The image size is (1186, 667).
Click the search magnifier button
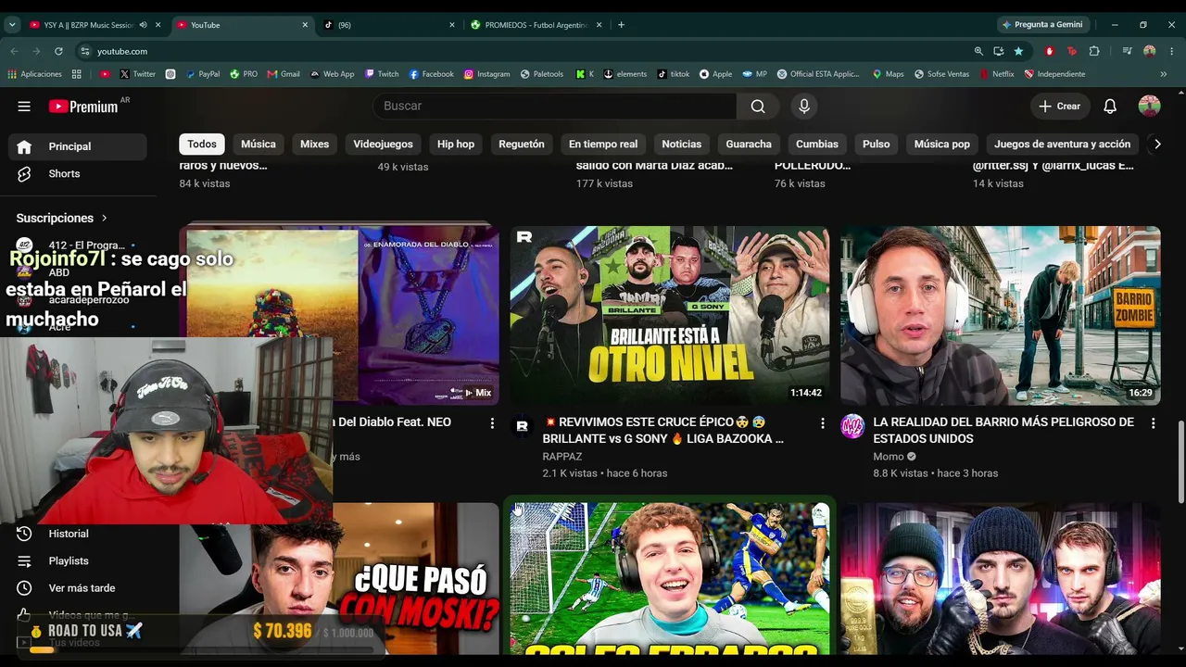click(758, 107)
